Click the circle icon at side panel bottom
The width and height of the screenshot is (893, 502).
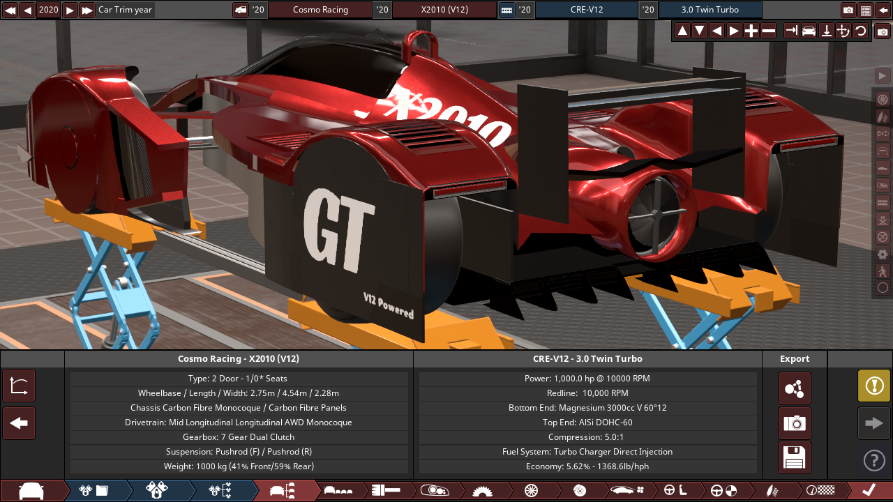[x=883, y=288]
